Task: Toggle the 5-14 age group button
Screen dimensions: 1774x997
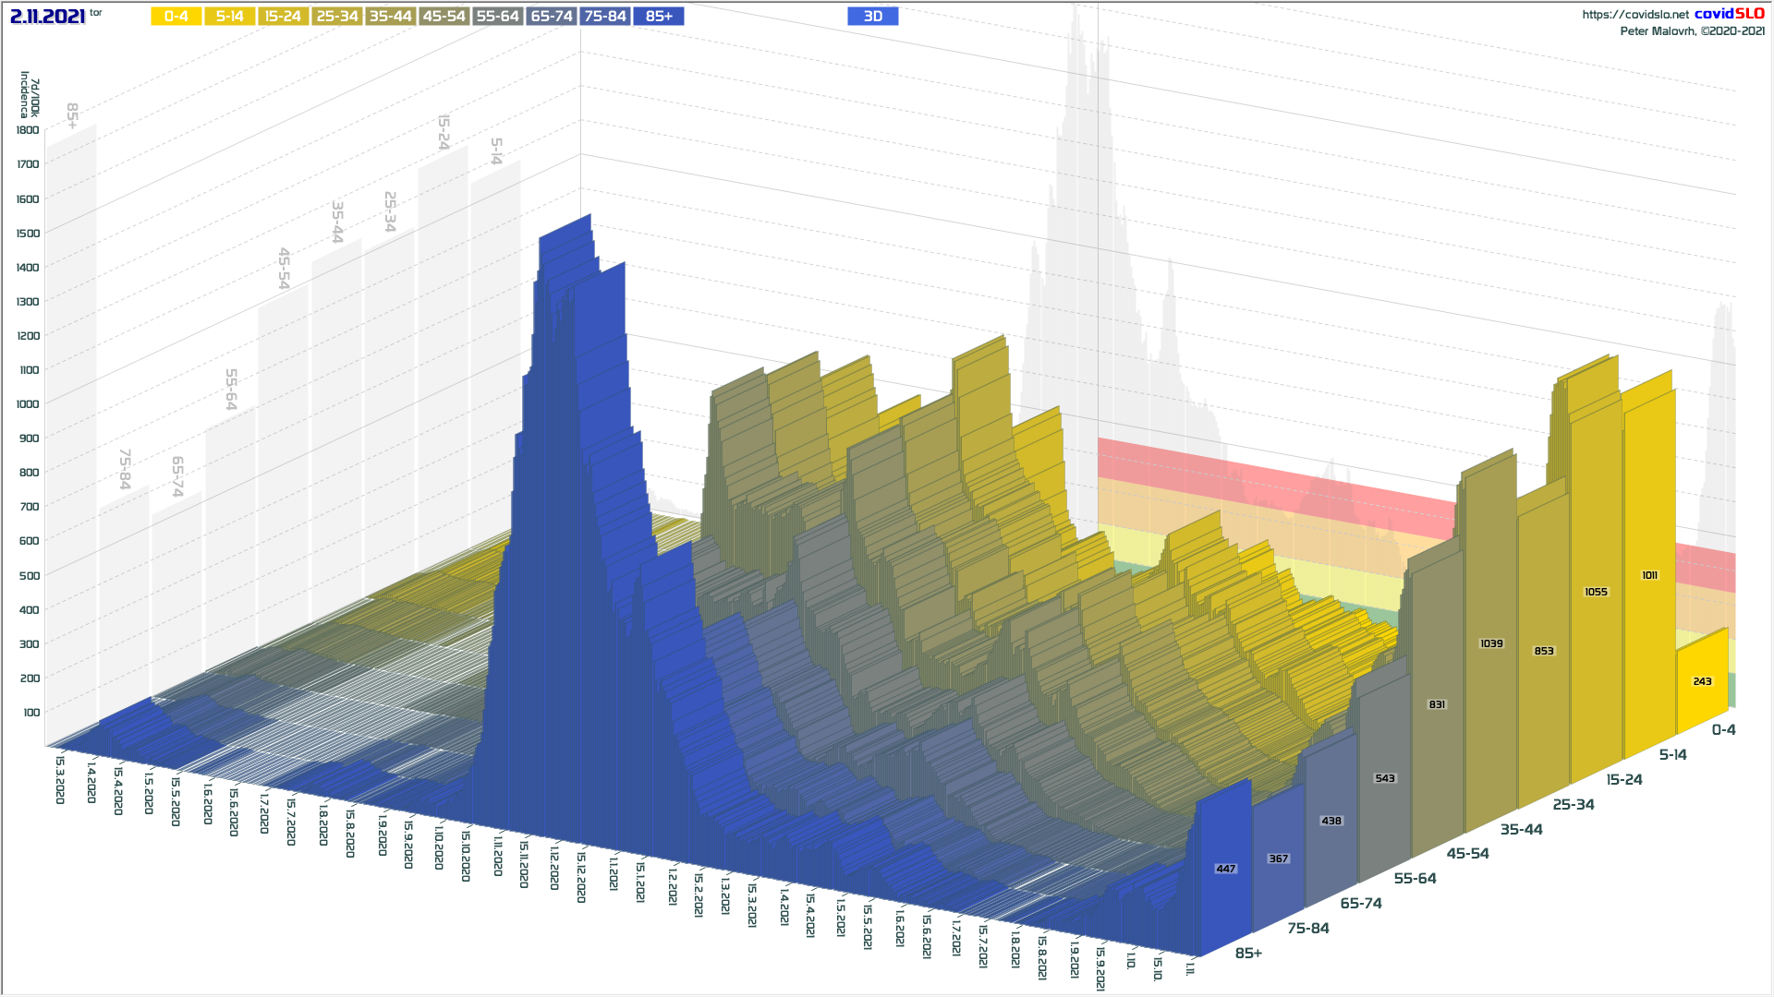Action: coord(229,17)
